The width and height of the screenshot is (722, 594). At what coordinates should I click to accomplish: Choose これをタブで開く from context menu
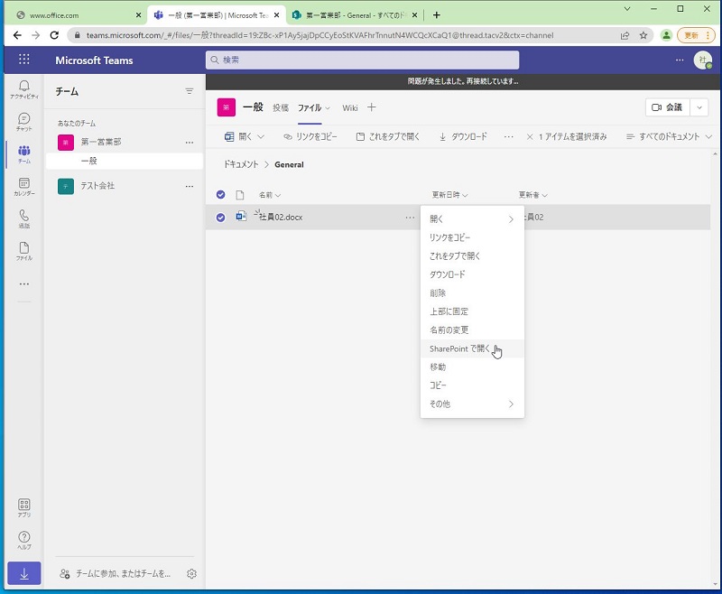coord(472,256)
